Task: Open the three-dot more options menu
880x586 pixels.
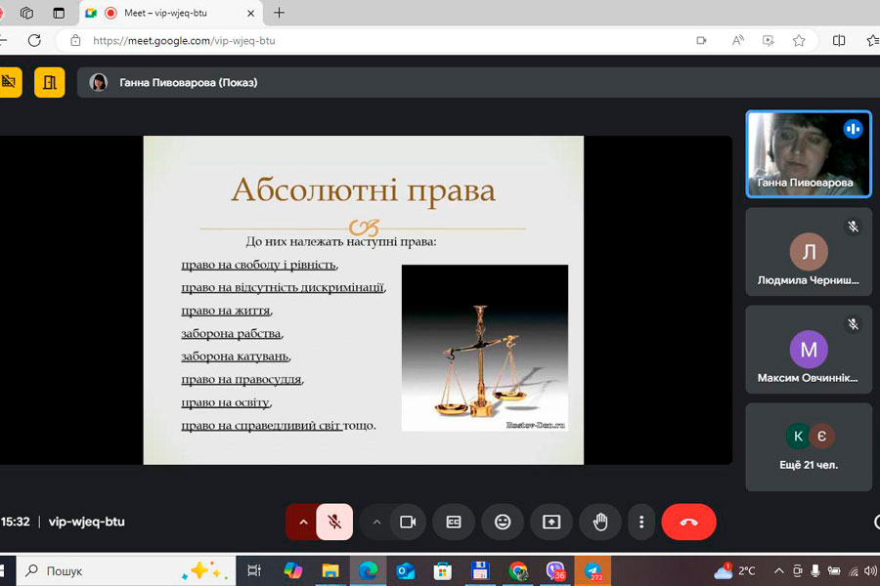Action: (641, 523)
